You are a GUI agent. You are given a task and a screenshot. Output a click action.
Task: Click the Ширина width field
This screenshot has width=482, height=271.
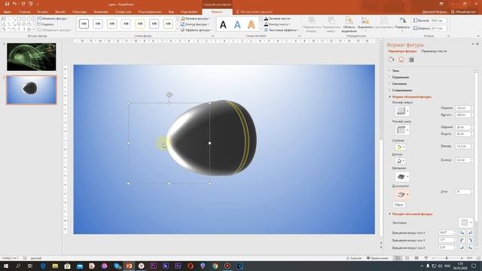click(x=438, y=29)
